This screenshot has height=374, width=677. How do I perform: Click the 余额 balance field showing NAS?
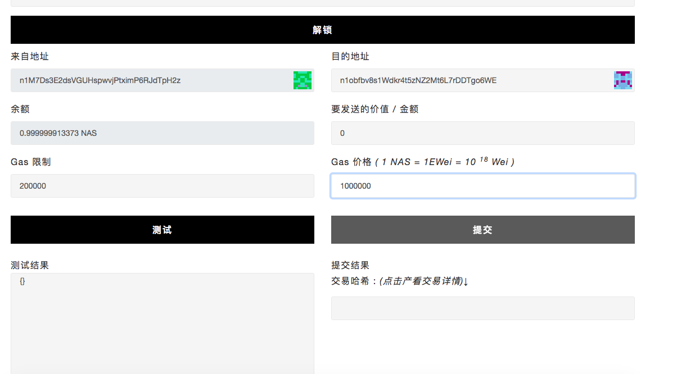point(163,133)
